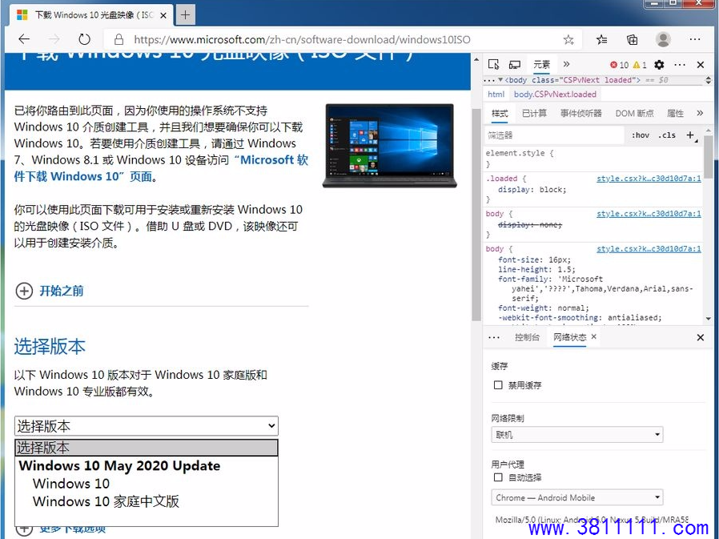
Task: Click the browser forward arrow
Action: [54, 39]
